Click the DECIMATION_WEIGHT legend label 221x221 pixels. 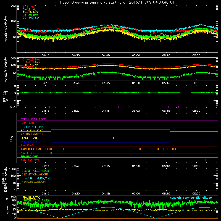pos(35,174)
